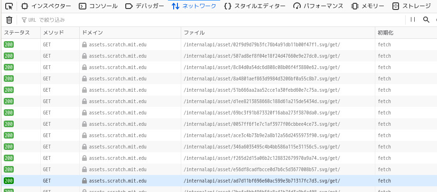The height and width of the screenshot is (192, 437).
Task: Switch to the コンソール tab
Action: pos(98,6)
